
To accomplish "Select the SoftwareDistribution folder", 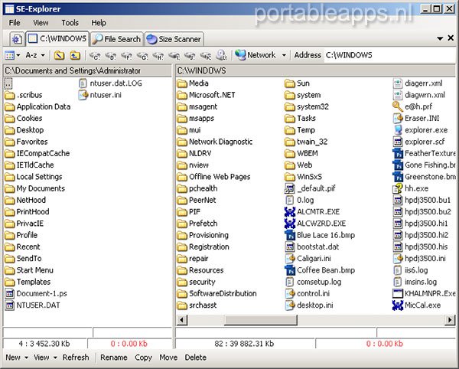I will pos(217,293).
